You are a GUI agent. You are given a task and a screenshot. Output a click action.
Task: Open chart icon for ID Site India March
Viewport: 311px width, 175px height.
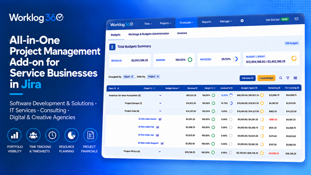click(x=160, y=119)
